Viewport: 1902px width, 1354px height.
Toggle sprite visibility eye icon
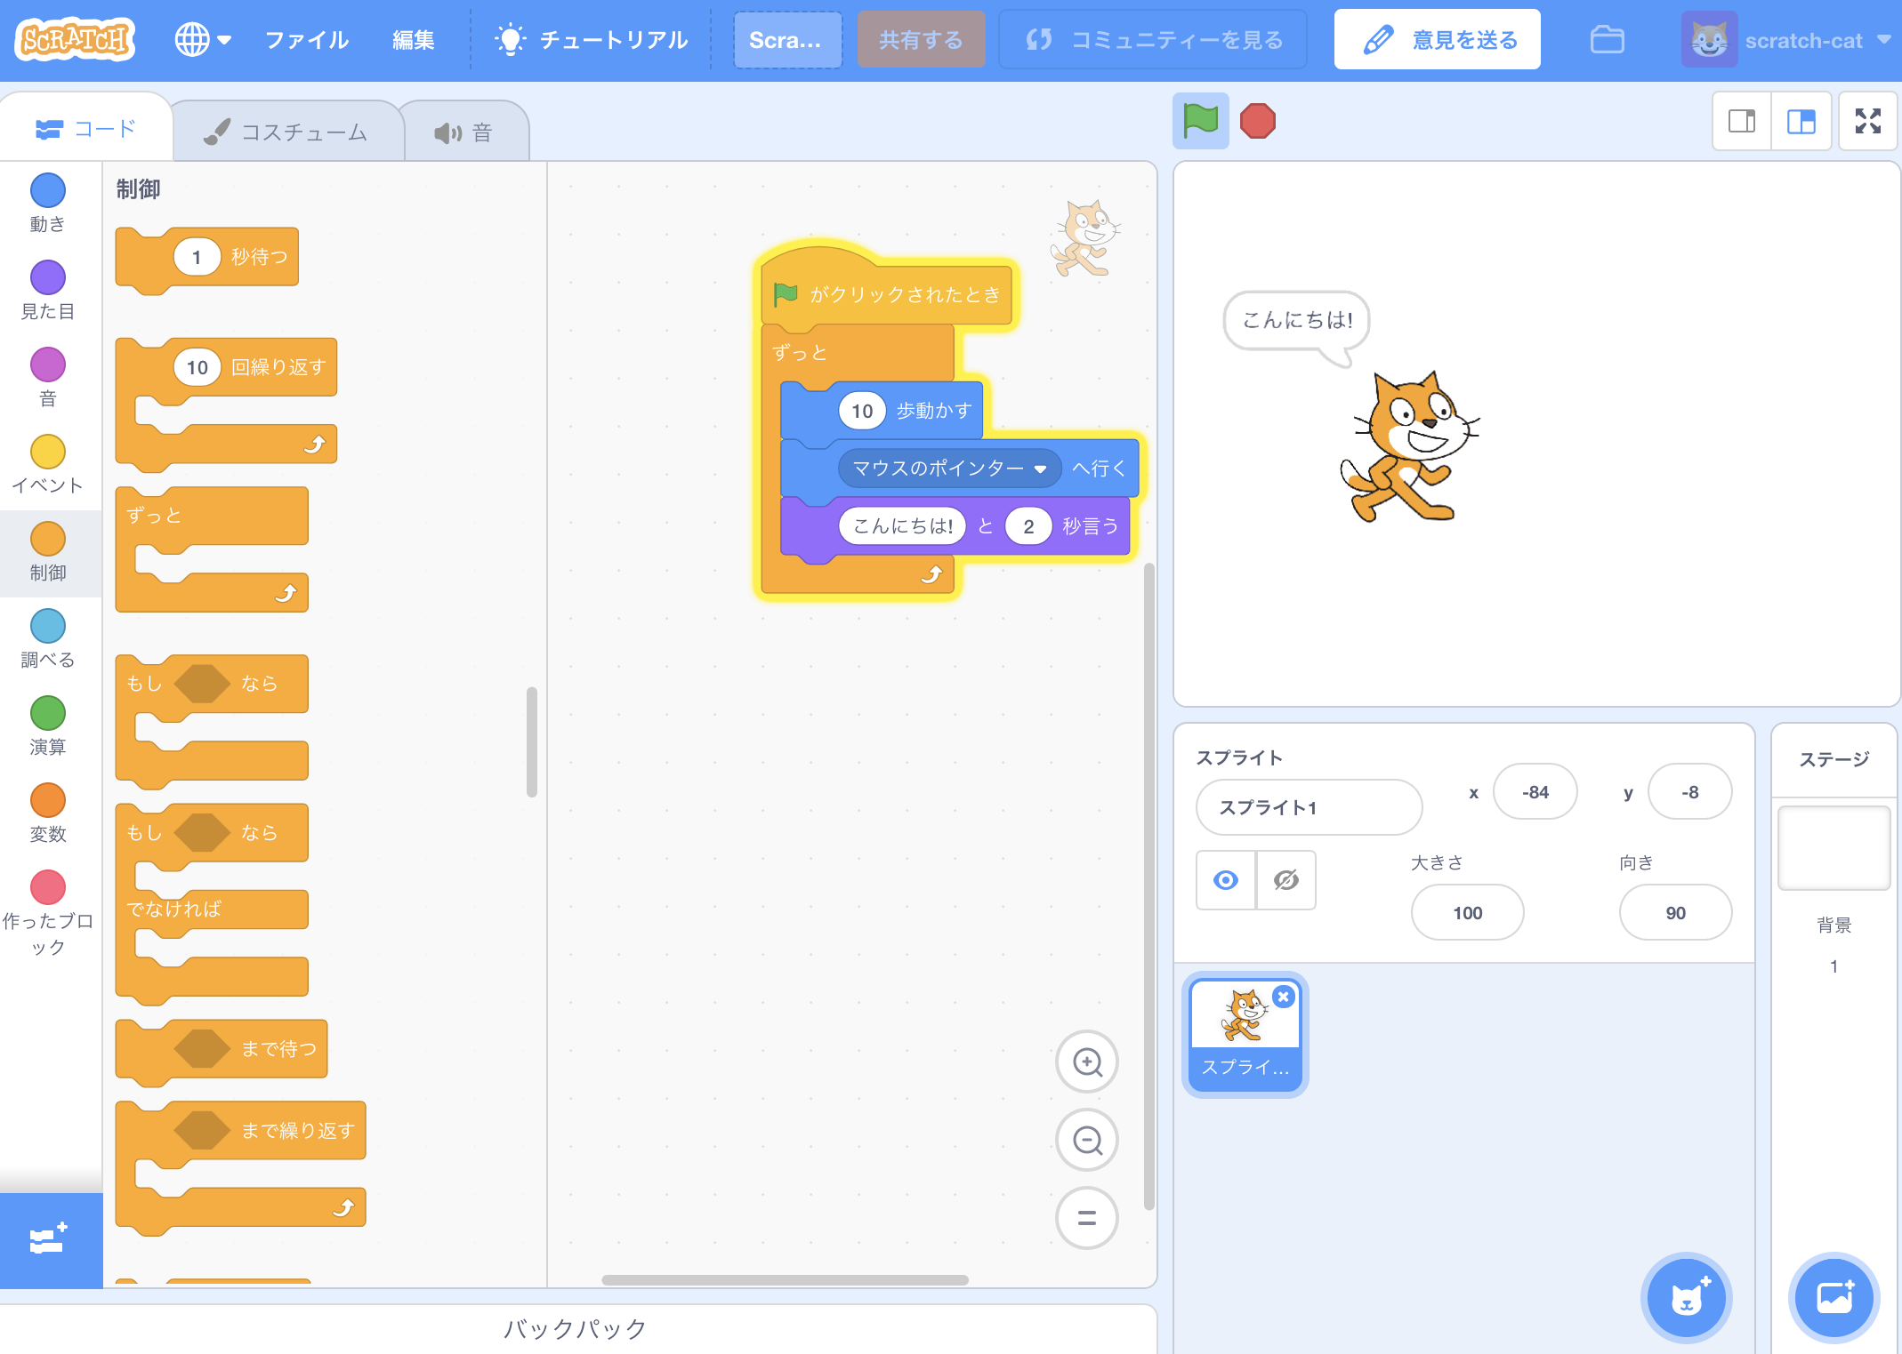[1224, 879]
